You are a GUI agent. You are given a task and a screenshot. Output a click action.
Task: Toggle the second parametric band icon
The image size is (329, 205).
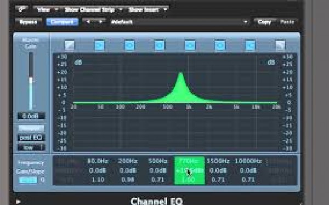click(x=160, y=45)
